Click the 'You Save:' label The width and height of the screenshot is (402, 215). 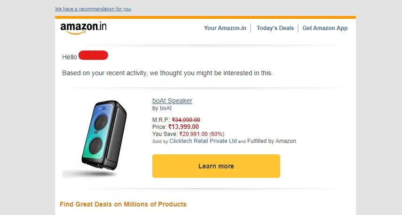[165, 134]
